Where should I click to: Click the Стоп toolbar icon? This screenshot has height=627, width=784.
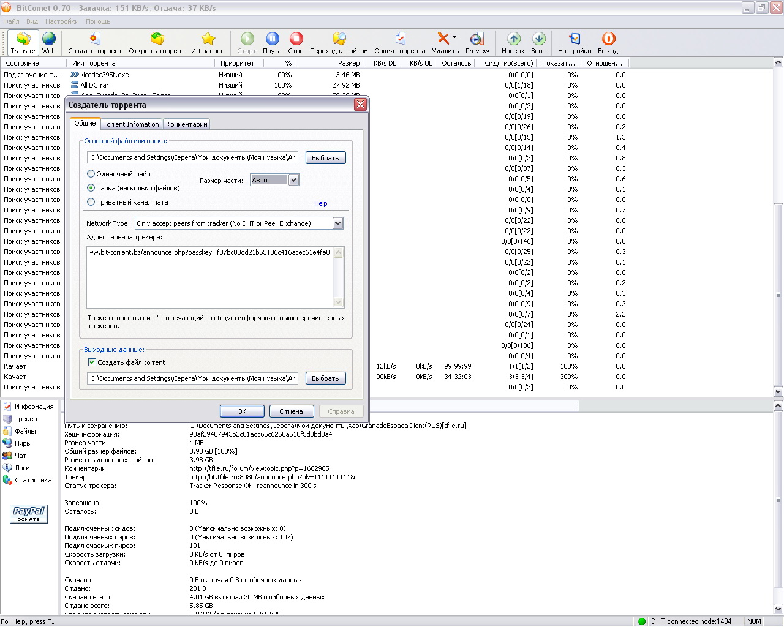(296, 43)
